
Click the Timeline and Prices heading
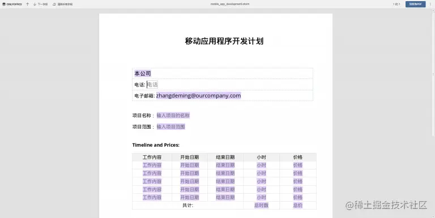pyautogui.click(x=156, y=145)
